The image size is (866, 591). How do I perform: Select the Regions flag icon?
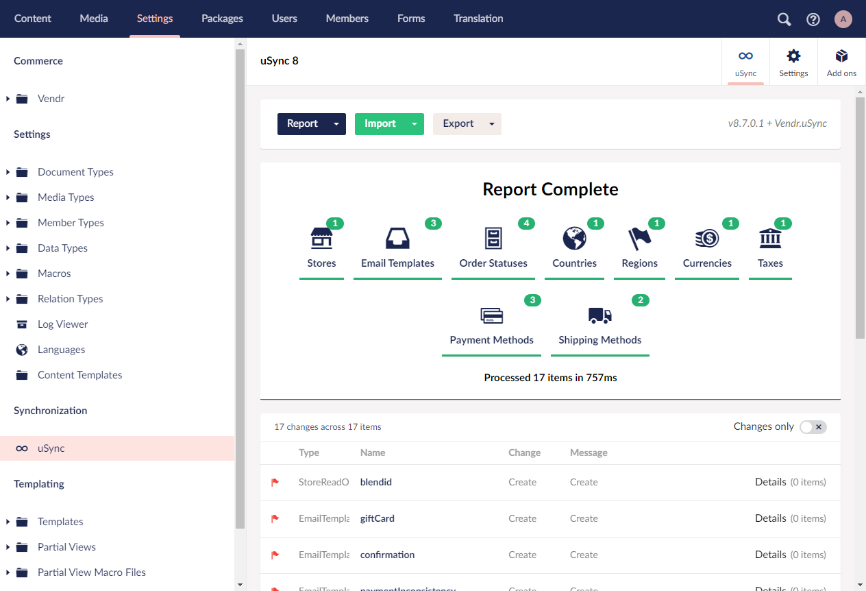pos(639,239)
